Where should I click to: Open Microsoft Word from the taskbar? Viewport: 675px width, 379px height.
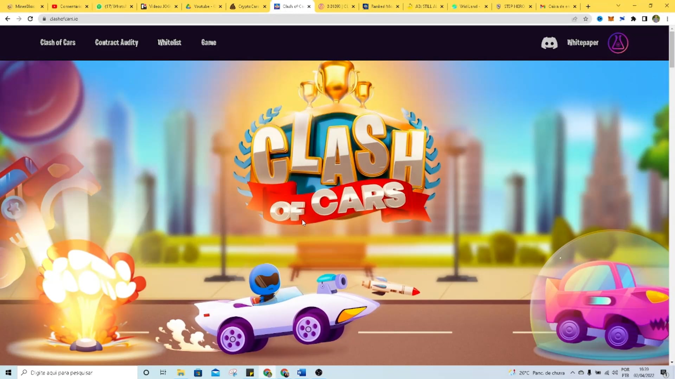click(x=301, y=373)
